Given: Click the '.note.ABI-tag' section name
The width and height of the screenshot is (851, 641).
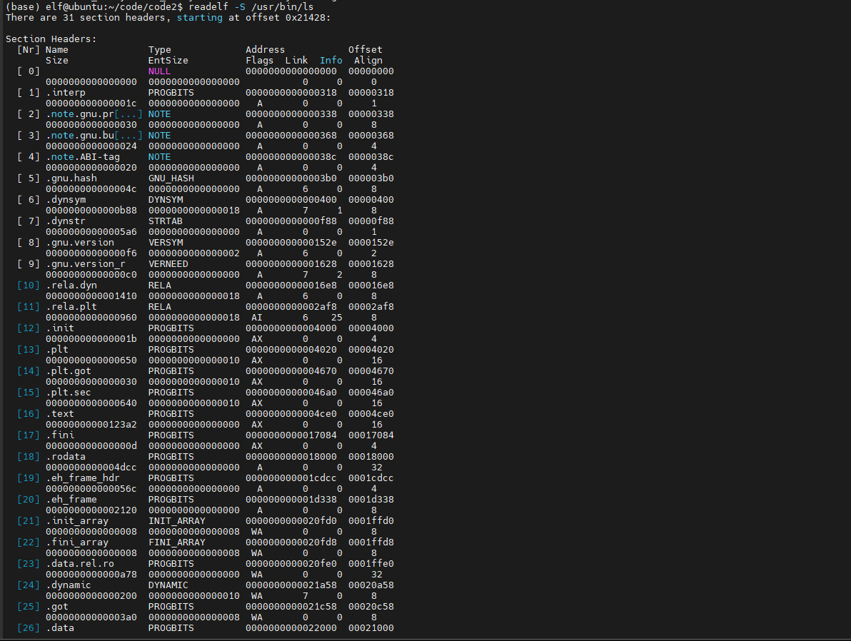Looking at the screenshot, I should click(x=83, y=157).
